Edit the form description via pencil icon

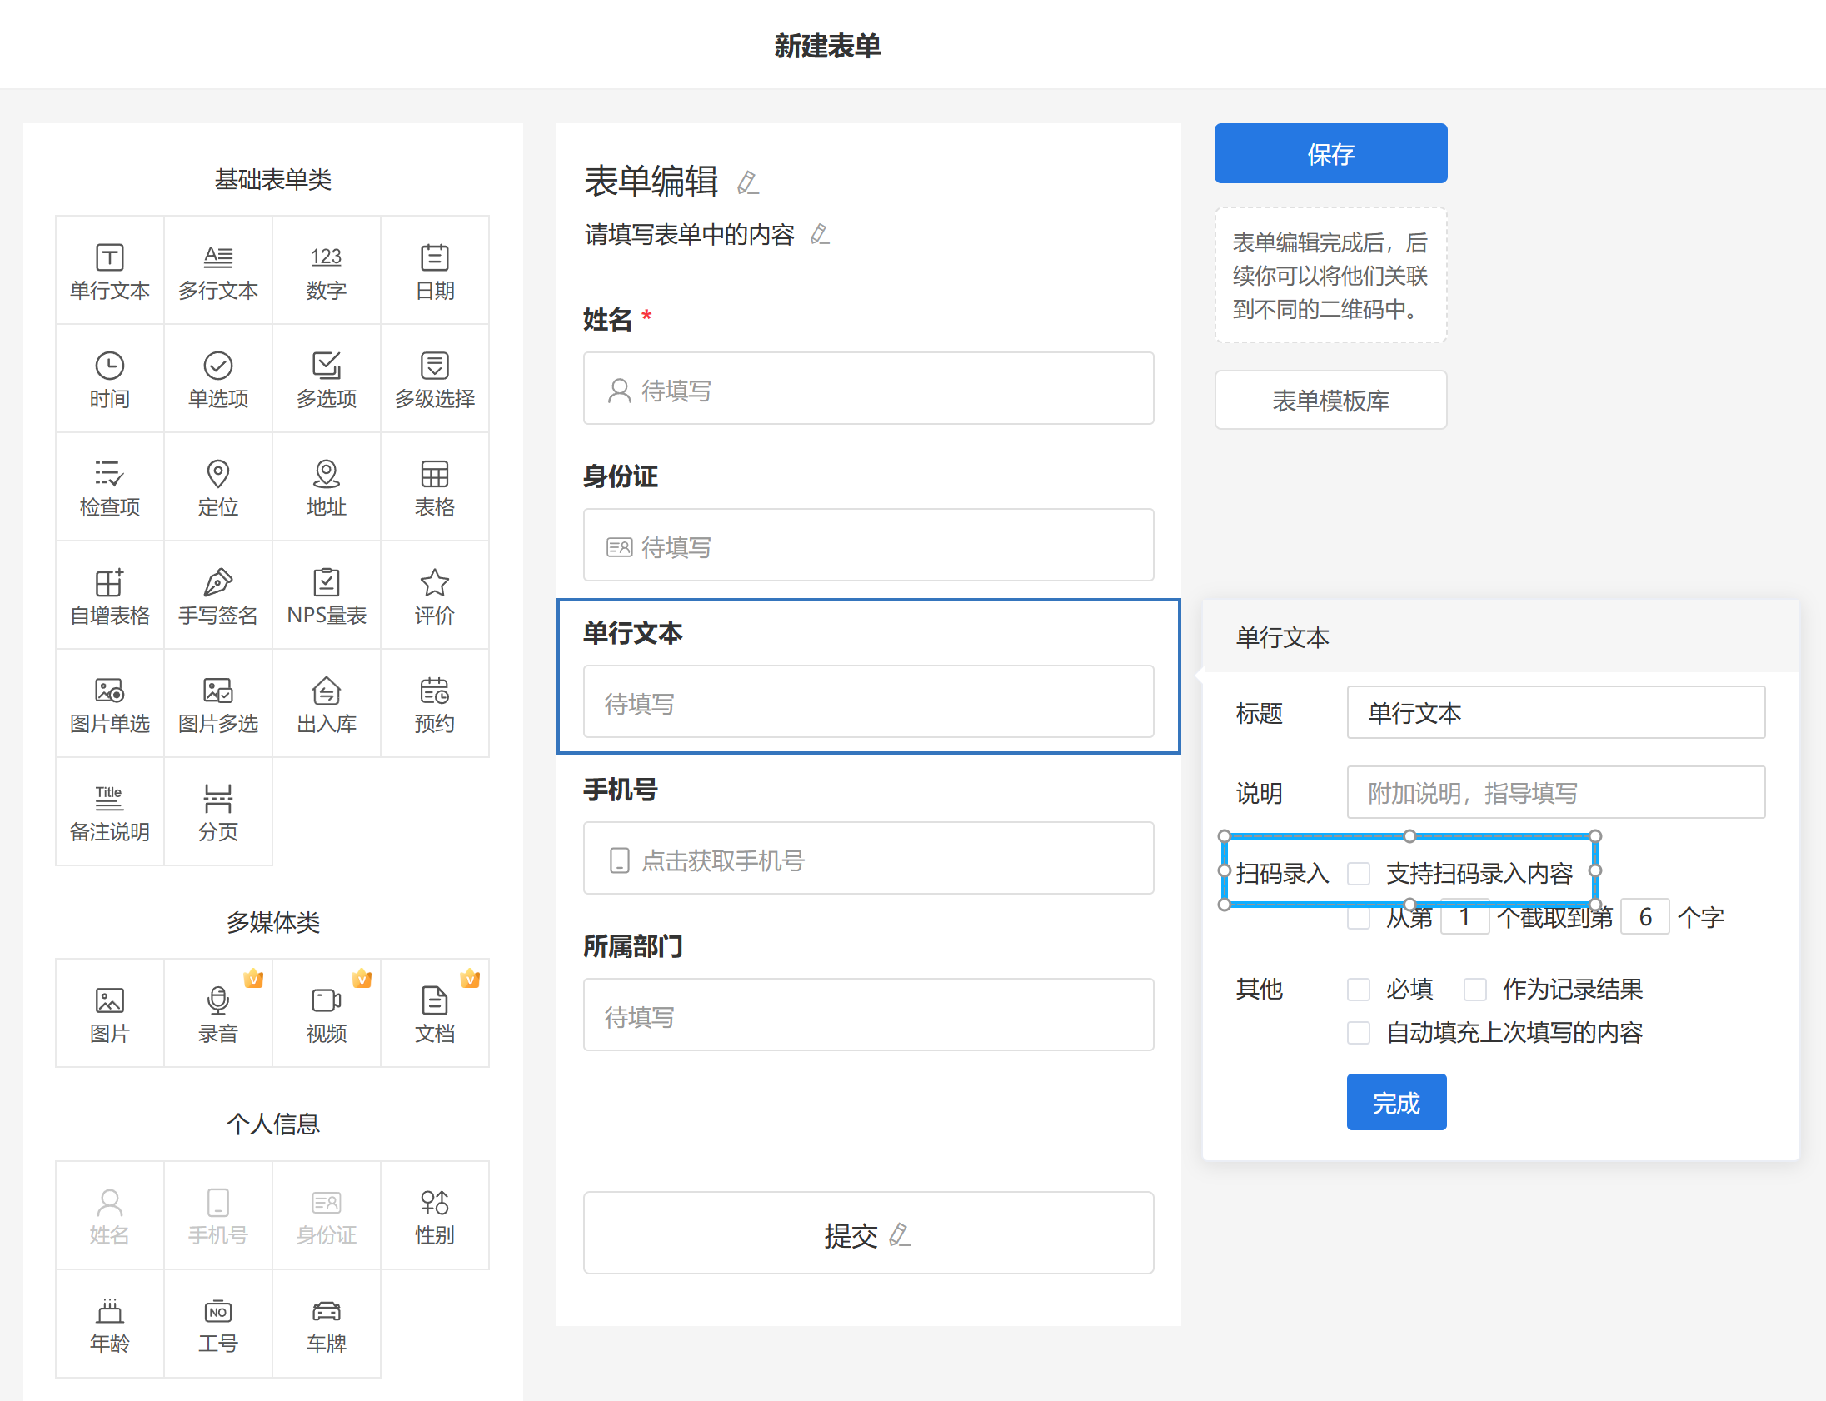click(x=820, y=234)
